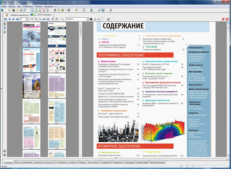The height and width of the screenshot is (169, 231).
Task: Click the checkmark control icon
Action: coord(99,10)
